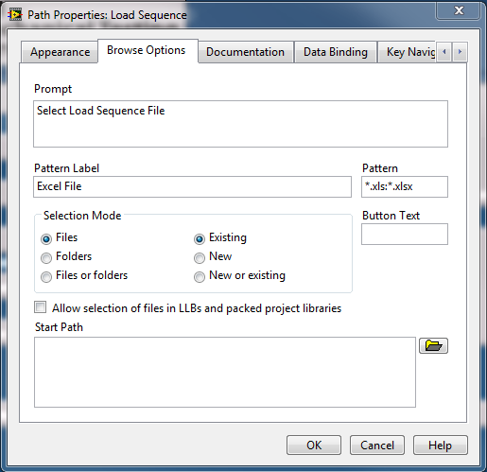Switch to the Appearance tab
Image resolution: width=487 pixels, height=472 pixels.
[x=60, y=52]
